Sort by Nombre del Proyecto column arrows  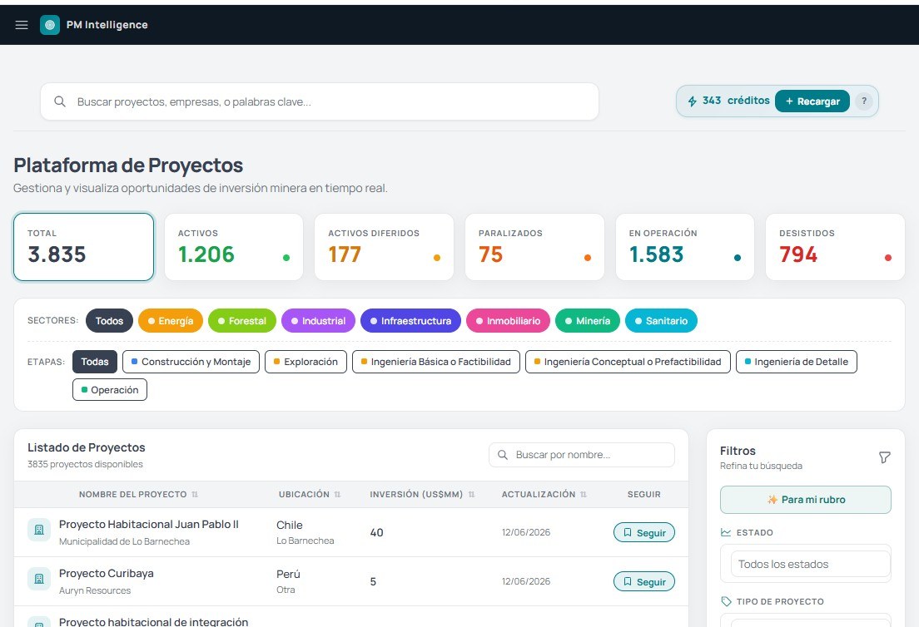coord(195,495)
